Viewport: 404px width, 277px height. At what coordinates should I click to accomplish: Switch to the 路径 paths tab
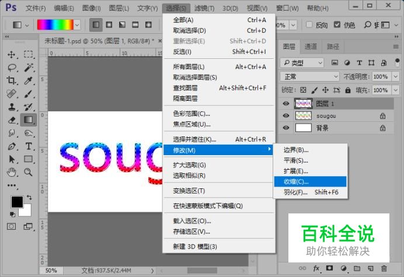(x=333, y=47)
